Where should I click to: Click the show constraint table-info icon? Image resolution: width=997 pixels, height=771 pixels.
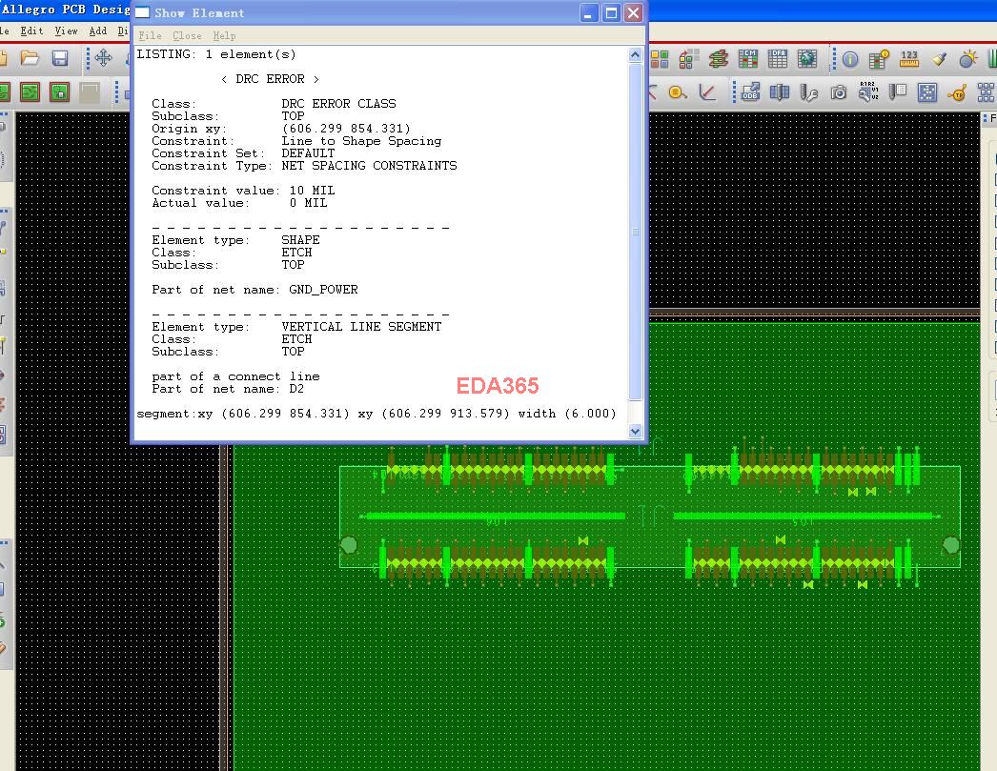pos(880,59)
